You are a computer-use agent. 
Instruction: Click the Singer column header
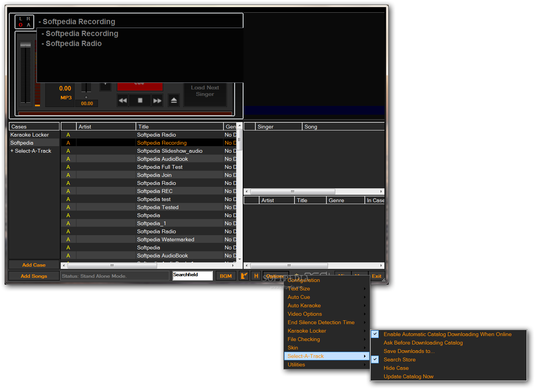pyautogui.click(x=279, y=126)
